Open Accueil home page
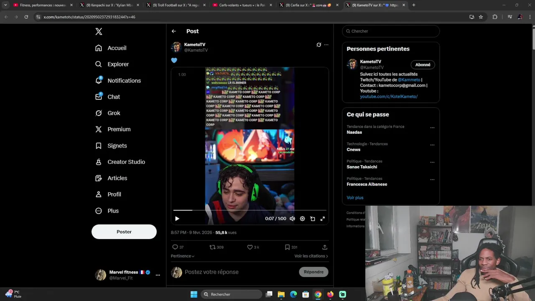 pos(111,48)
